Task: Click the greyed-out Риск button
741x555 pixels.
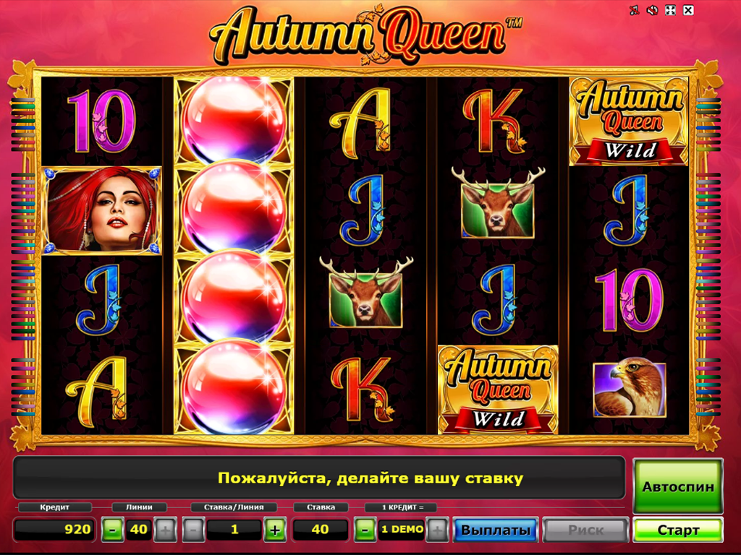Action: [585, 530]
